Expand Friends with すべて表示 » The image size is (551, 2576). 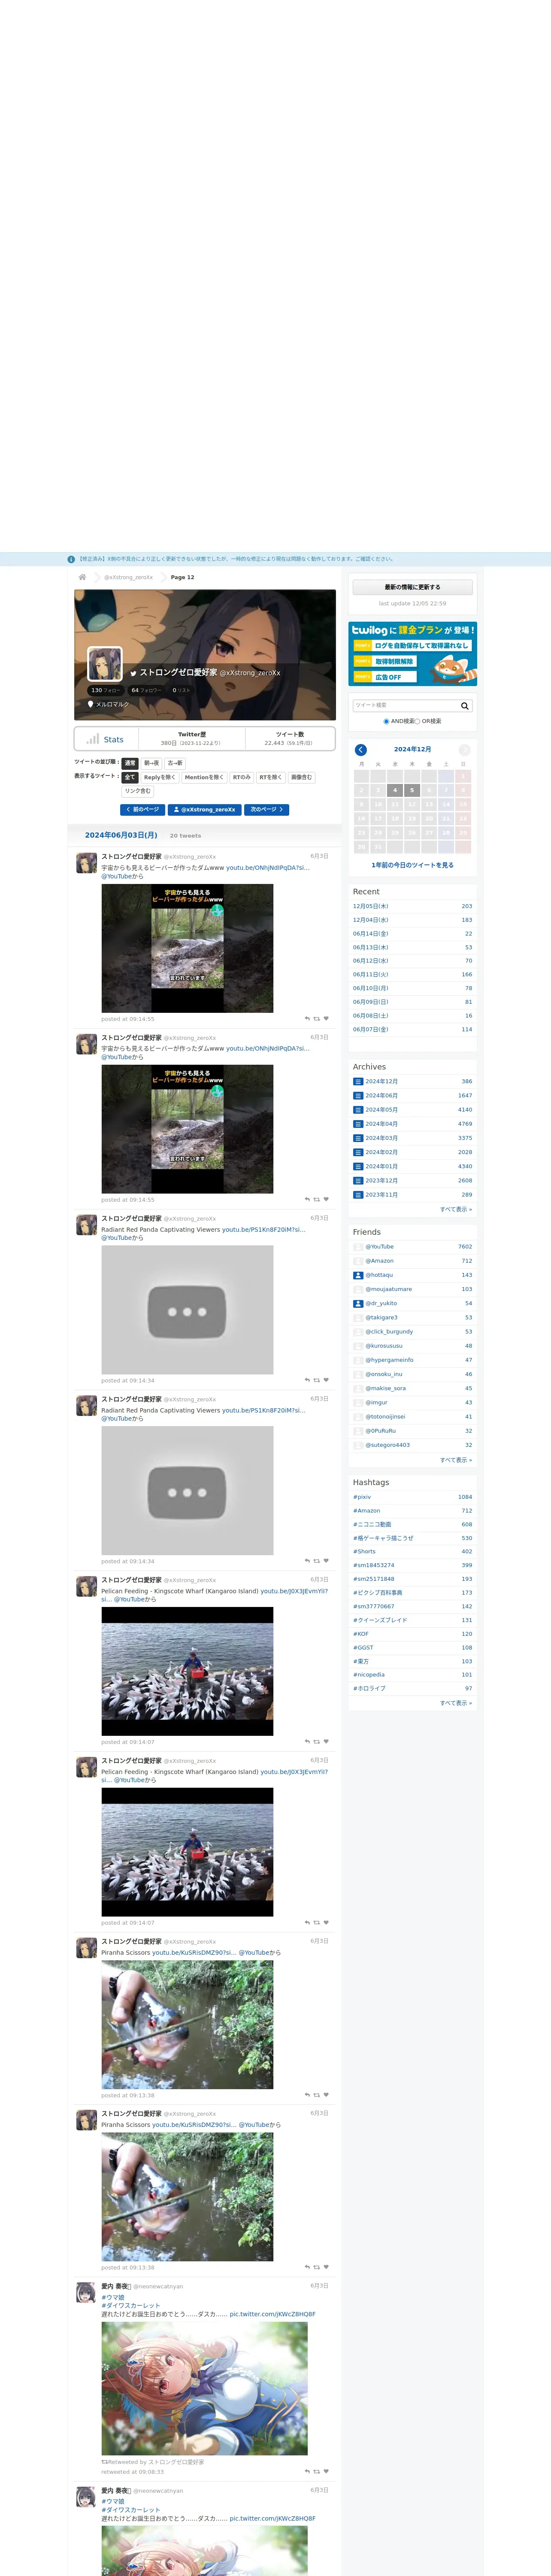coord(456,1460)
